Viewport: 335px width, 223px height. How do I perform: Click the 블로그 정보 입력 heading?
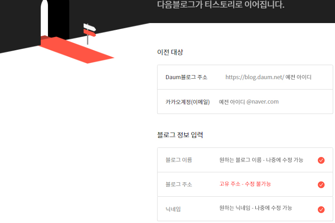point(180,135)
